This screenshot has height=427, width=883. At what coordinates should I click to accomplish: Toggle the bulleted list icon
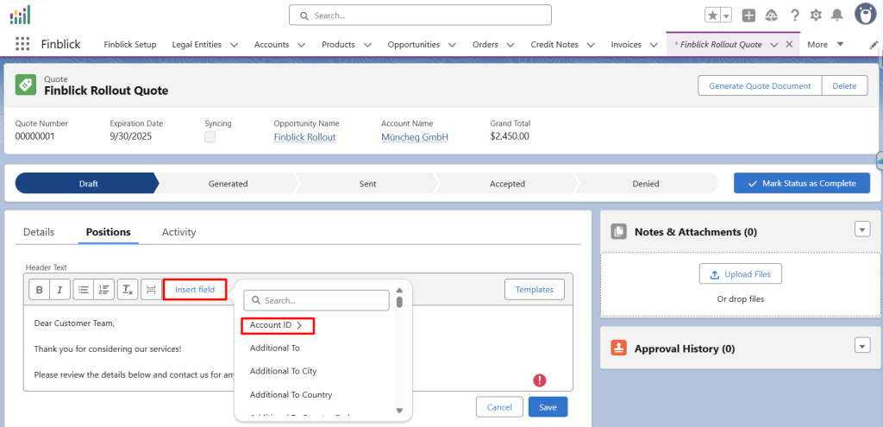click(84, 290)
